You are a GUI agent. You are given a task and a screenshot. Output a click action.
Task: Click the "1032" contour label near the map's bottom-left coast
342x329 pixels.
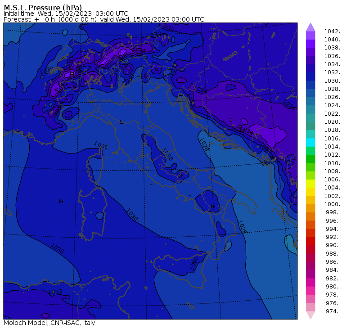55,292
